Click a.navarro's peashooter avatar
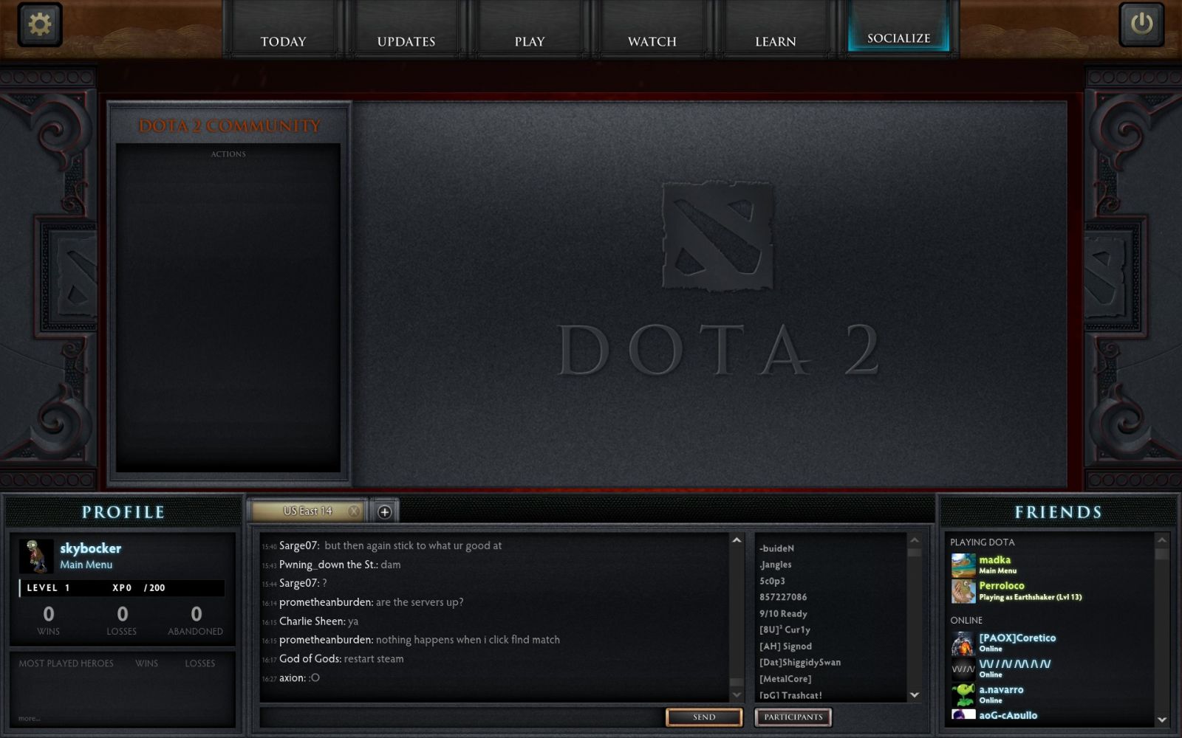The image size is (1182, 738). [963, 694]
